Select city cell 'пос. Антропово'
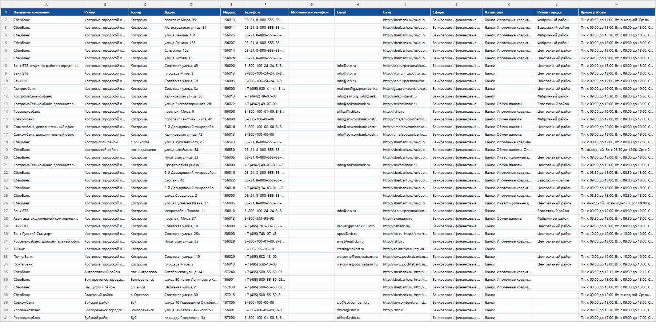Screen dimensions: 656x328 [145, 272]
